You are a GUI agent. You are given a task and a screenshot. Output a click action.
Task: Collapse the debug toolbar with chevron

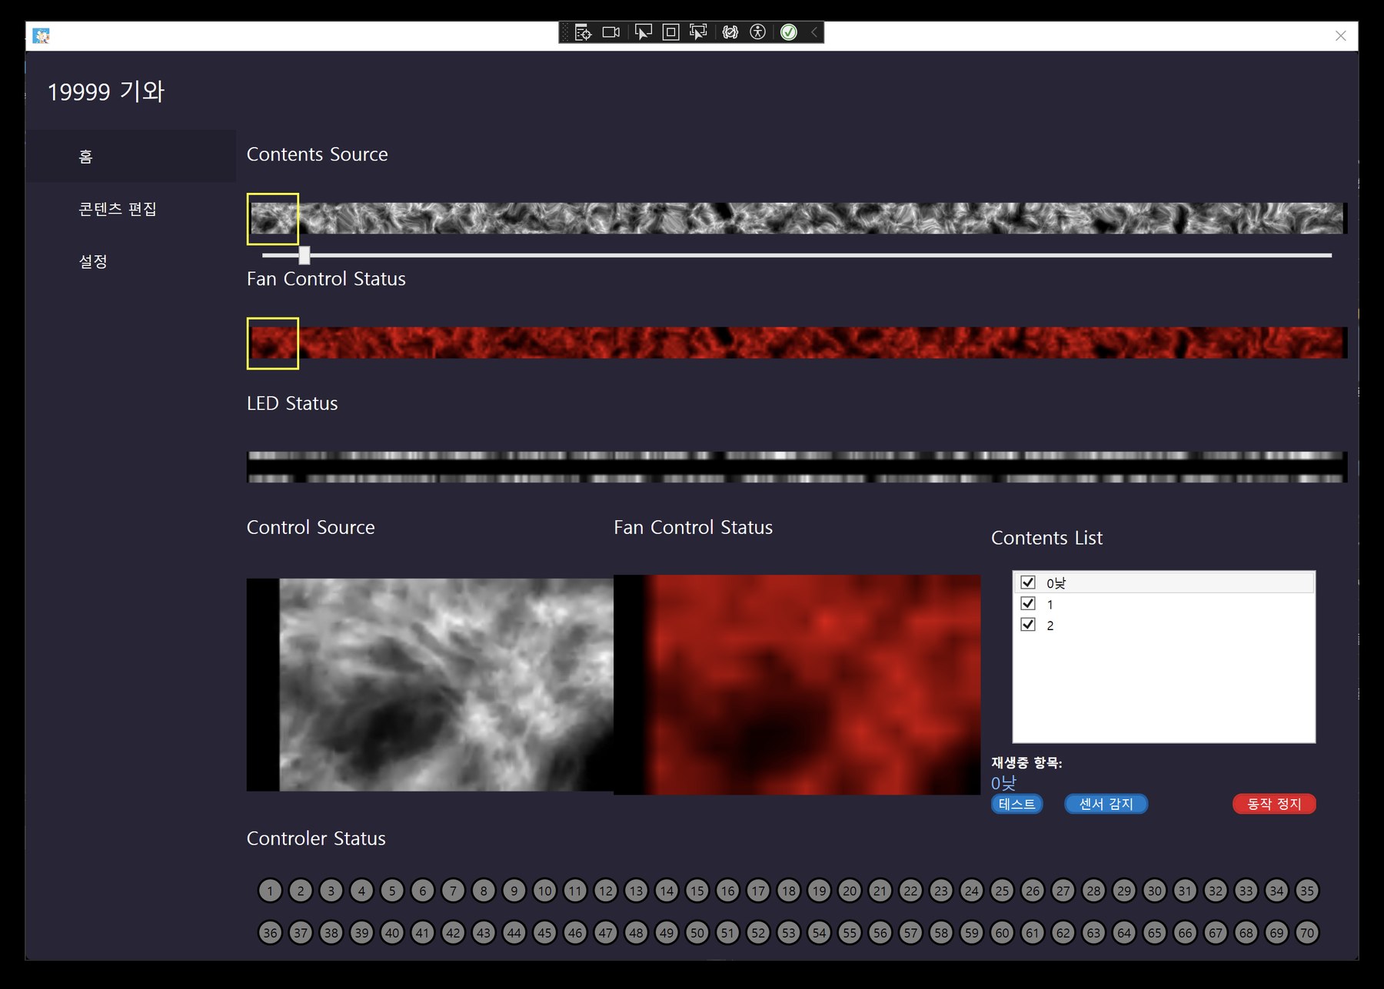813,32
